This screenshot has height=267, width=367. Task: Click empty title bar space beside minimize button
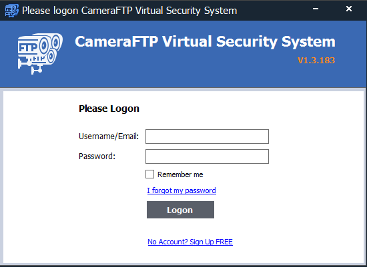274,11
